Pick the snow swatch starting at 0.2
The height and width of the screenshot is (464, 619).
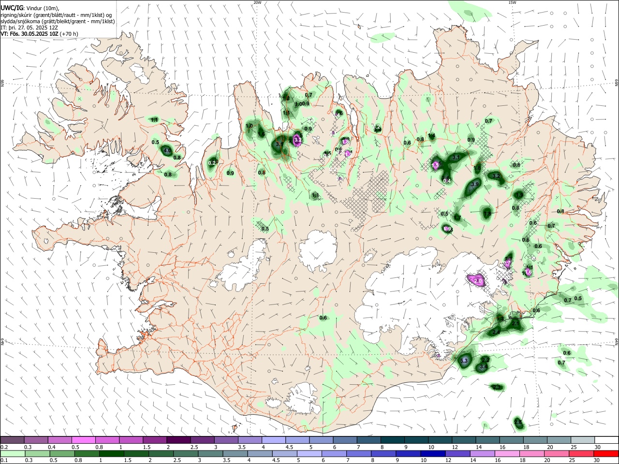(x=12, y=440)
